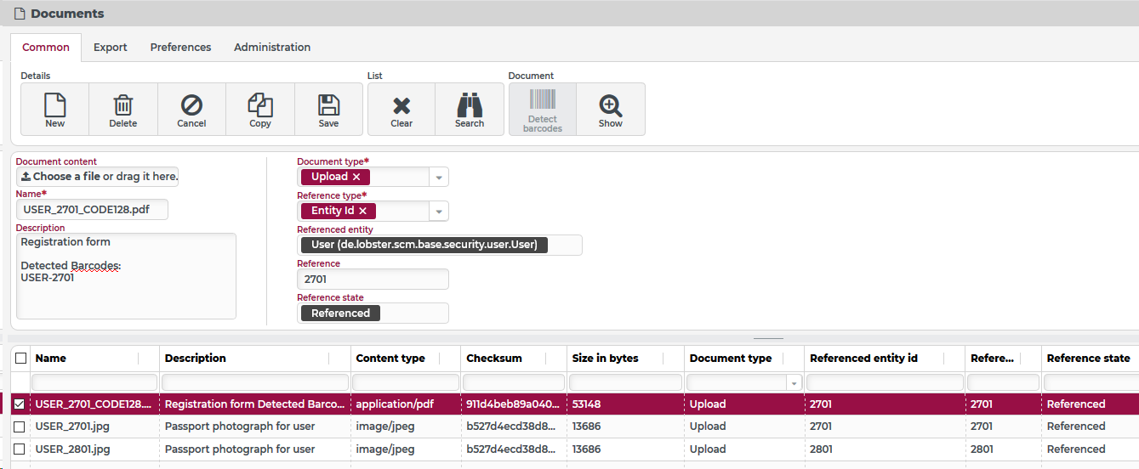This screenshot has width=1139, height=469.
Task: Click the Referenced entity User tag
Action: [x=424, y=245]
